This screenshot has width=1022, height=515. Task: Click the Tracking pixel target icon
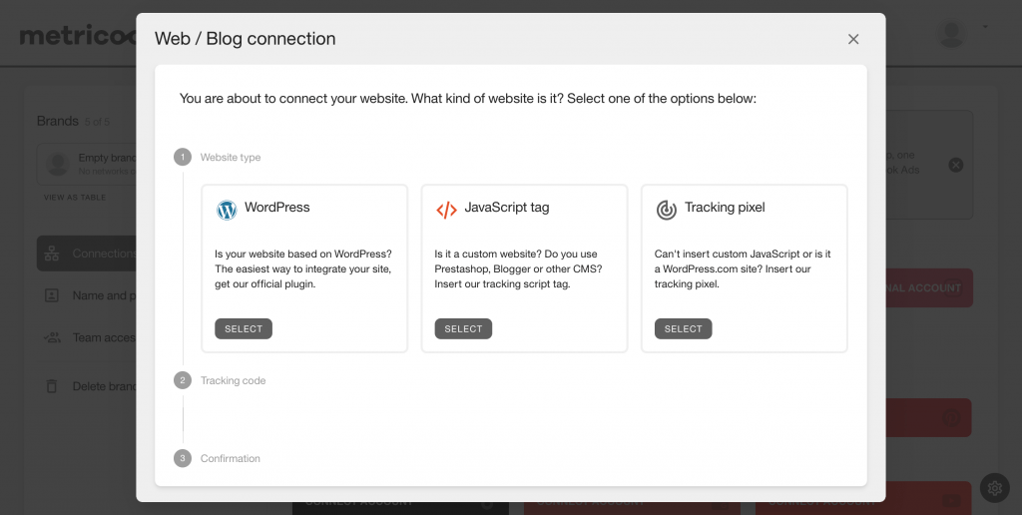(x=666, y=210)
